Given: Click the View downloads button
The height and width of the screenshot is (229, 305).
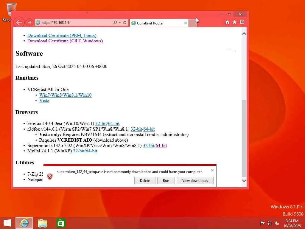Looking at the screenshot, I should pos(195,180).
